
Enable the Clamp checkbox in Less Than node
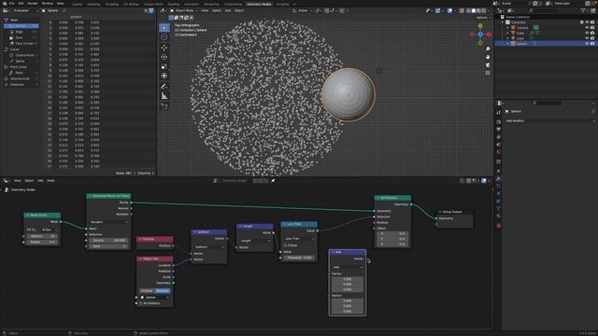pyautogui.click(x=285, y=245)
